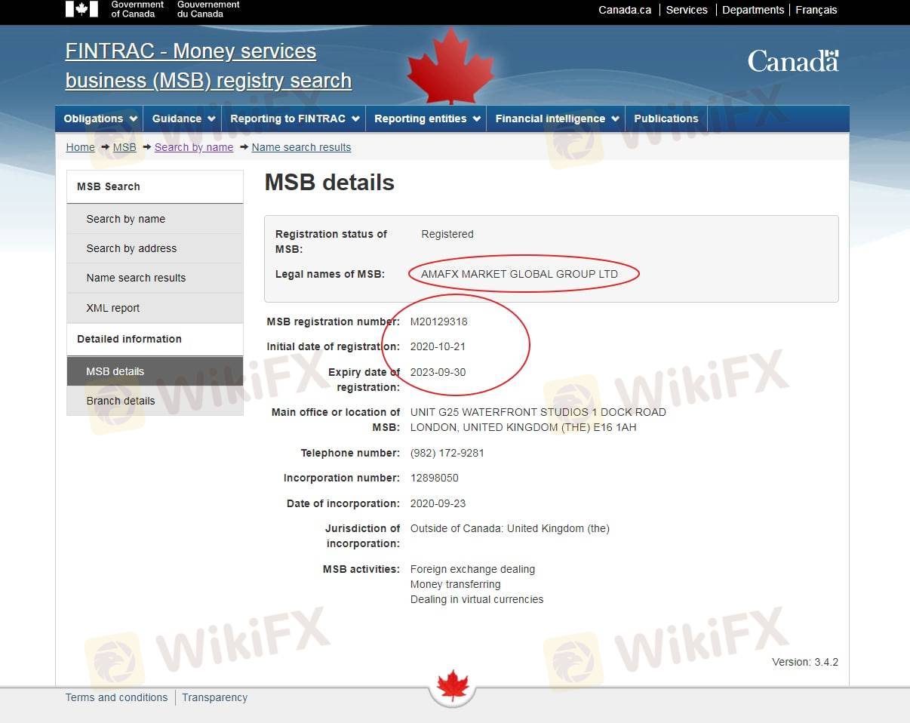Click the MSB details page heading
The image size is (910, 723).
(x=330, y=183)
